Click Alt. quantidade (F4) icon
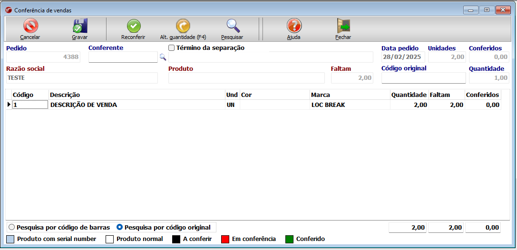This screenshot has height=250, width=517. 183,26
